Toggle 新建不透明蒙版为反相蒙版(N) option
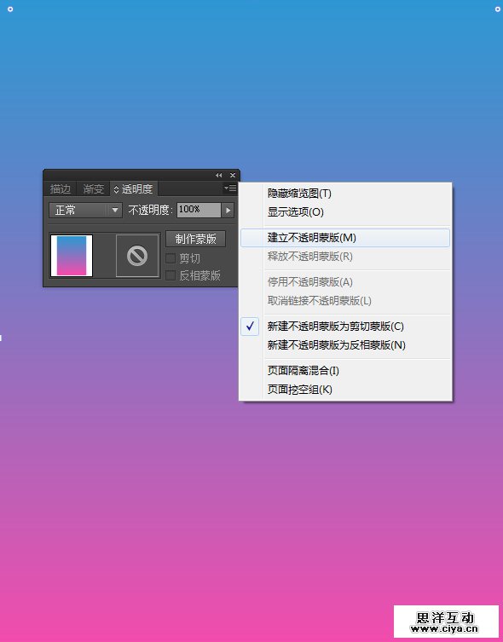The width and height of the screenshot is (503, 642). click(345, 345)
